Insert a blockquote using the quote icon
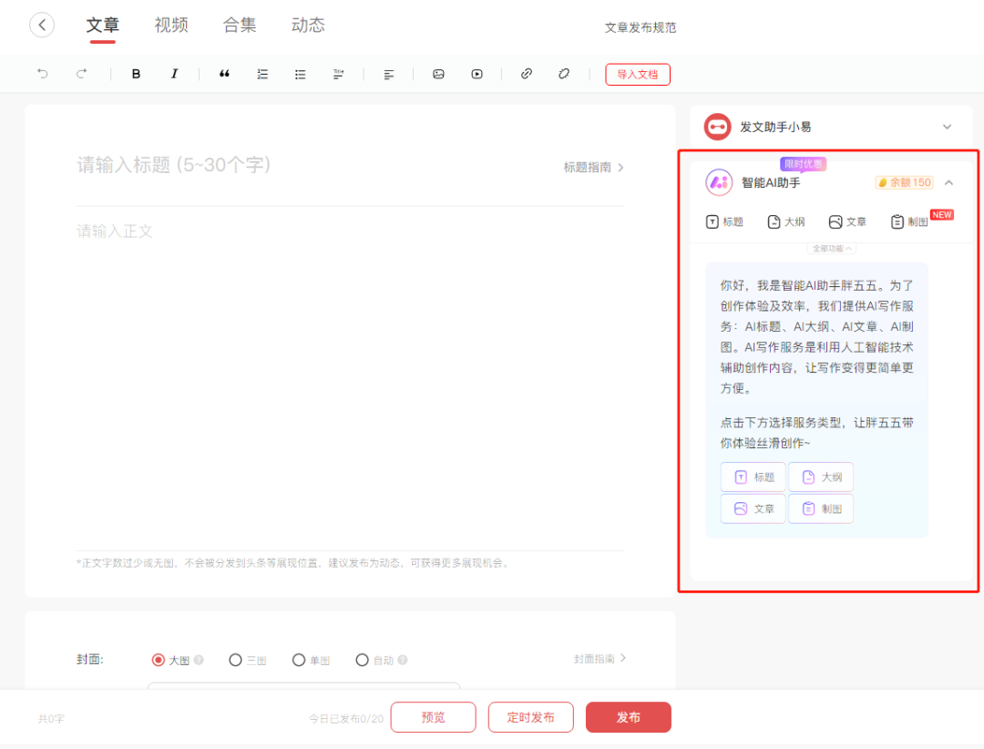This screenshot has width=984, height=749. (x=224, y=75)
